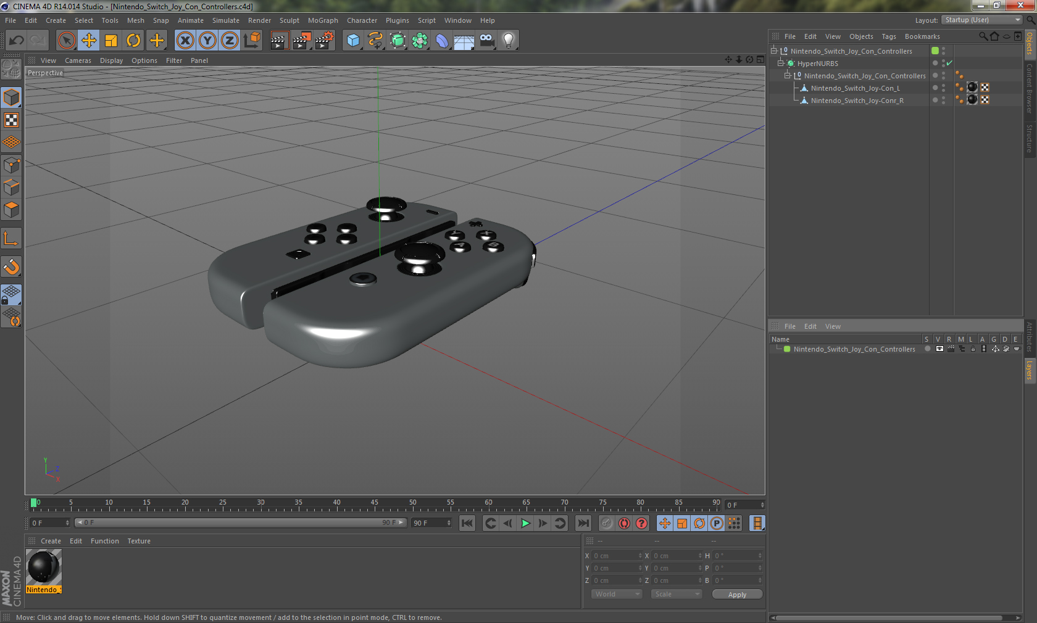The width and height of the screenshot is (1037, 623).
Task: Click material tag on Joy-Con_L
Action: click(x=972, y=88)
